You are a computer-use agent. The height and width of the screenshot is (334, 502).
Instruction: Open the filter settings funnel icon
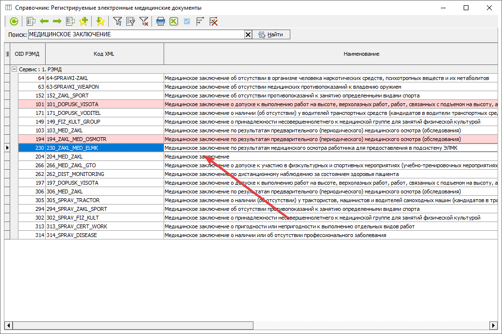click(117, 21)
